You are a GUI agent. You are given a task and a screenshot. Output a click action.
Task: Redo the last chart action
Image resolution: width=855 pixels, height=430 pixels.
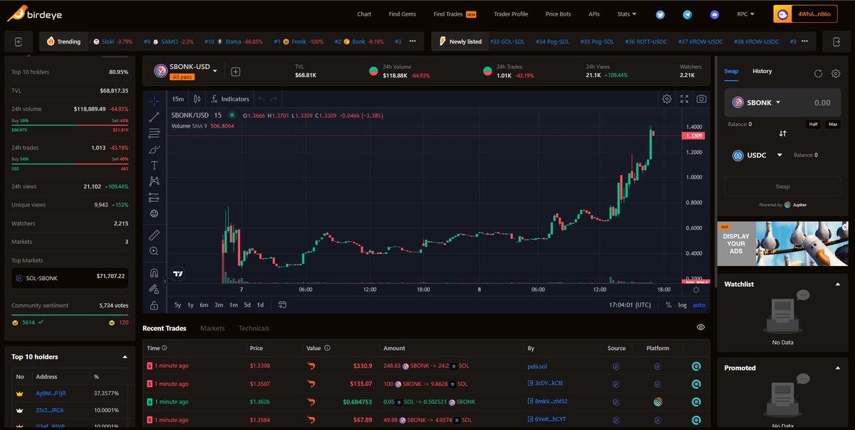click(x=274, y=99)
